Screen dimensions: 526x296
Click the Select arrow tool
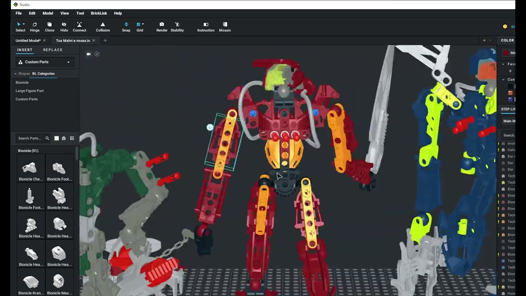pos(18,24)
